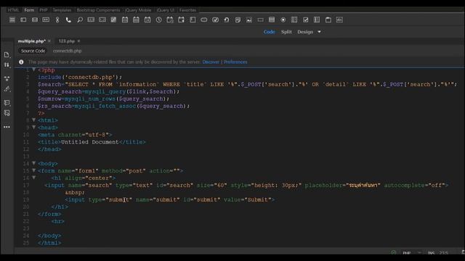465x261 pixels.
Task: Click Apply Comment icon in sidebar
Action: click(7, 102)
